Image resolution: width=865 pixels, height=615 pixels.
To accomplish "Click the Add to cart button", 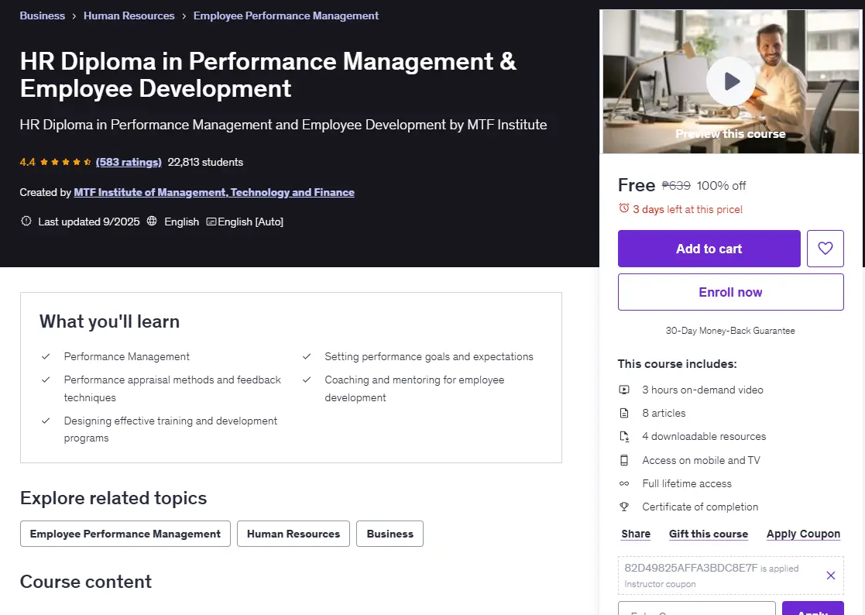I will (x=709, y=249).
